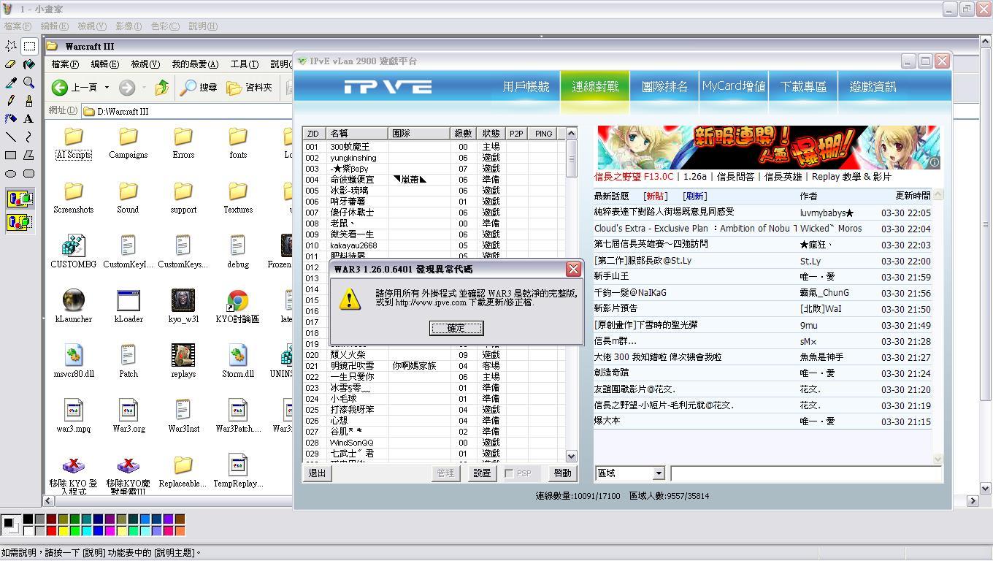
Task: Open the 下載專區 download tab
Action: tap(803, 87)
